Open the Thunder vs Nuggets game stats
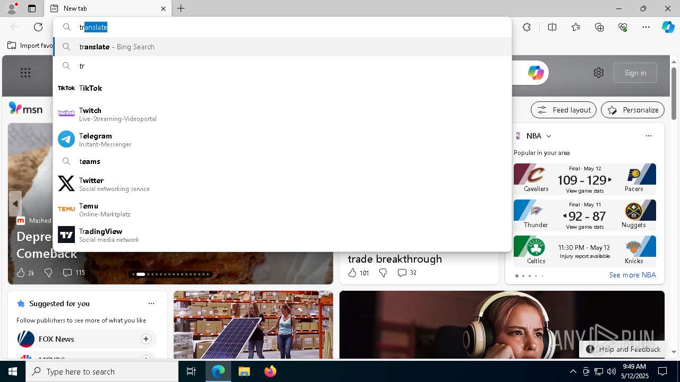 coord(585,215)
